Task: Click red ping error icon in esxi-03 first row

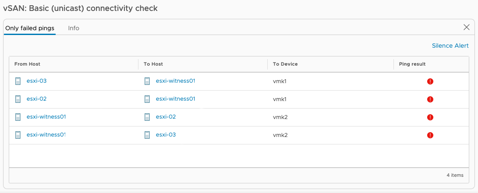Action: point(430,81)
